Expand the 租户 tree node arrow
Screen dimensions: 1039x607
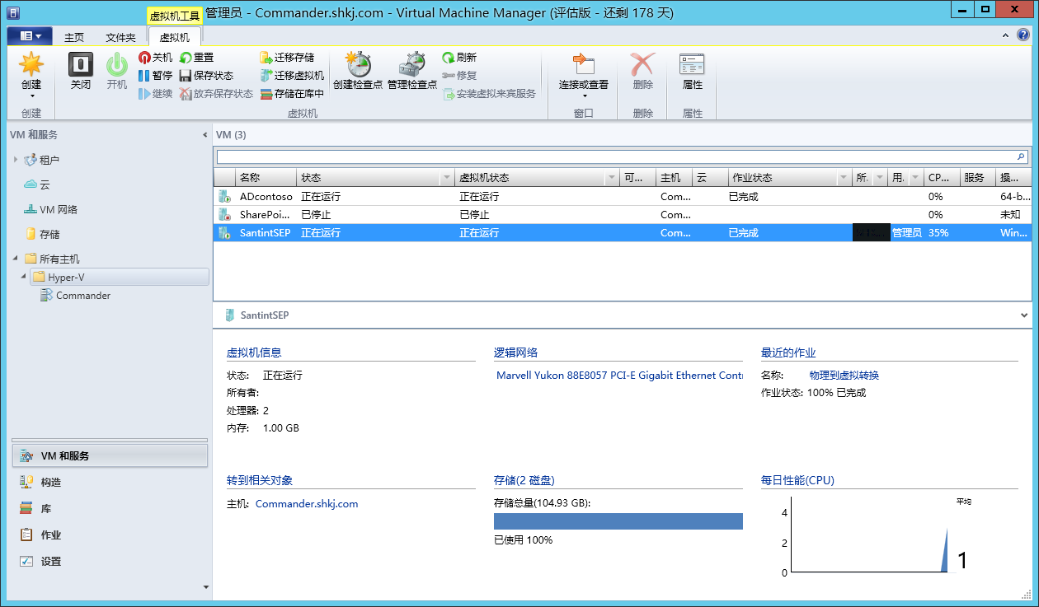pyautogui.click(x=16, y=160)
